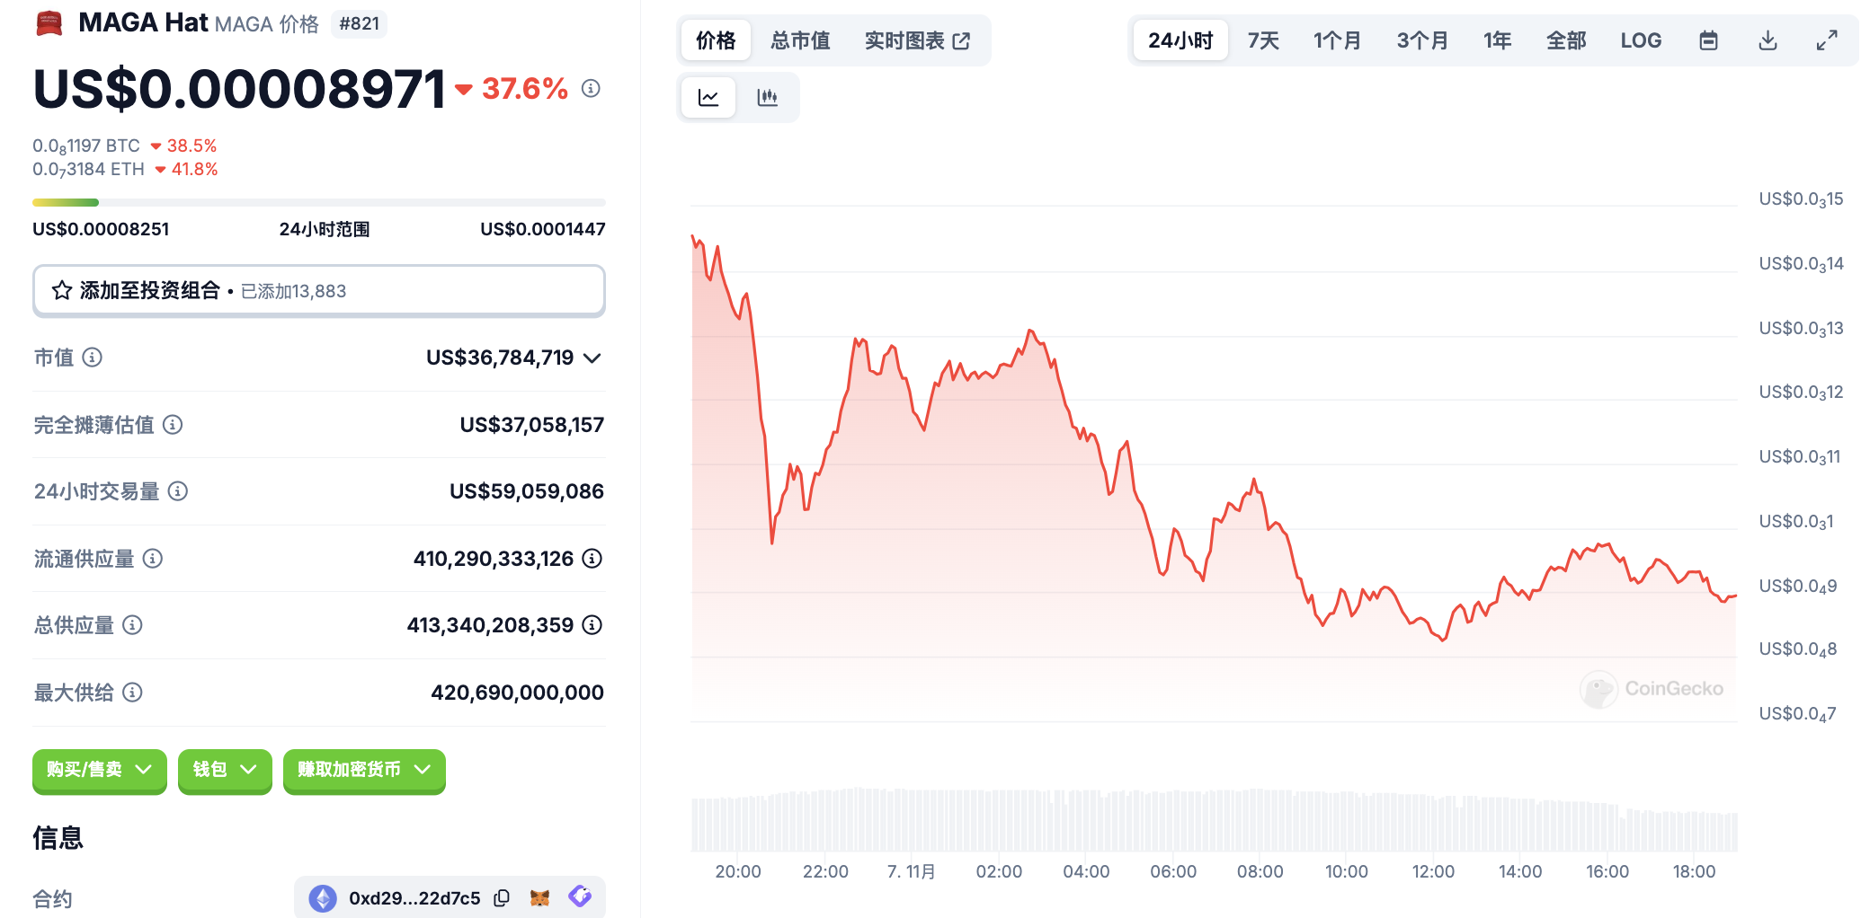Image resolution: width=1870 pixels, height=918 pixels.
Task: Add token to MetaMask via fox icon
Action: click(539, 897)
